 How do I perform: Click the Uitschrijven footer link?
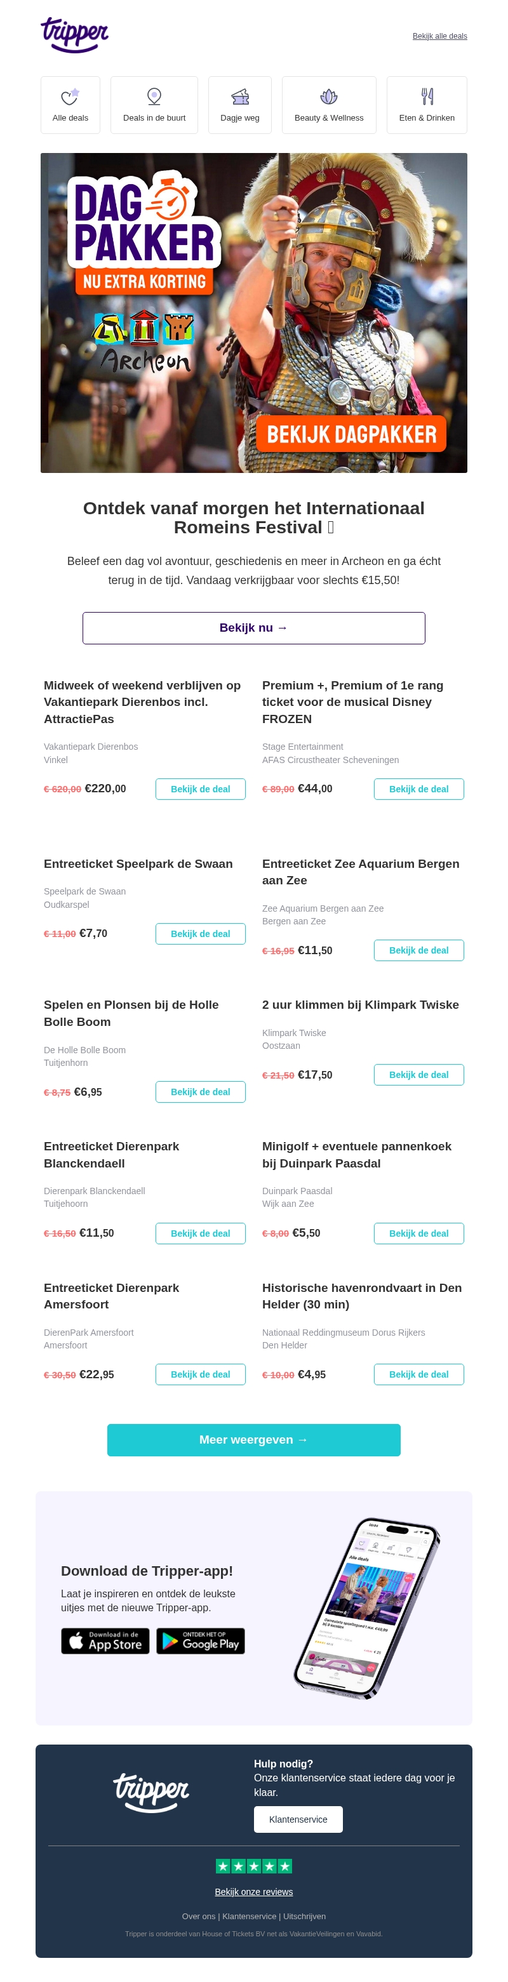[x=304, y=1916]
